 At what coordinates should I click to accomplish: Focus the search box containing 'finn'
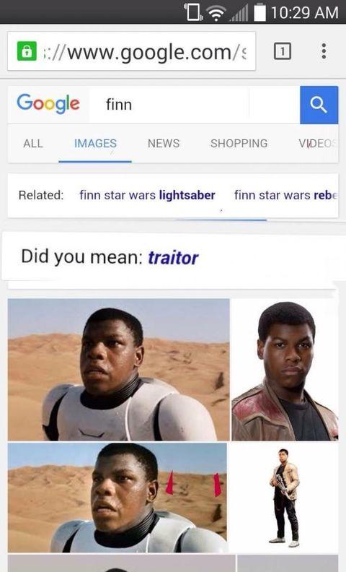[194, 105]
